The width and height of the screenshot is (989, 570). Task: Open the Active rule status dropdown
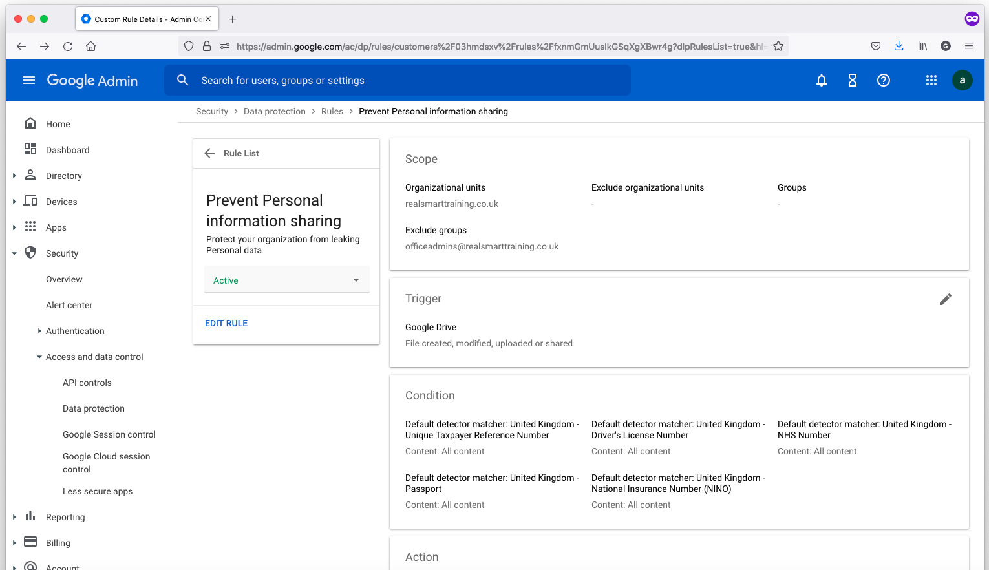tap(286, 280)
